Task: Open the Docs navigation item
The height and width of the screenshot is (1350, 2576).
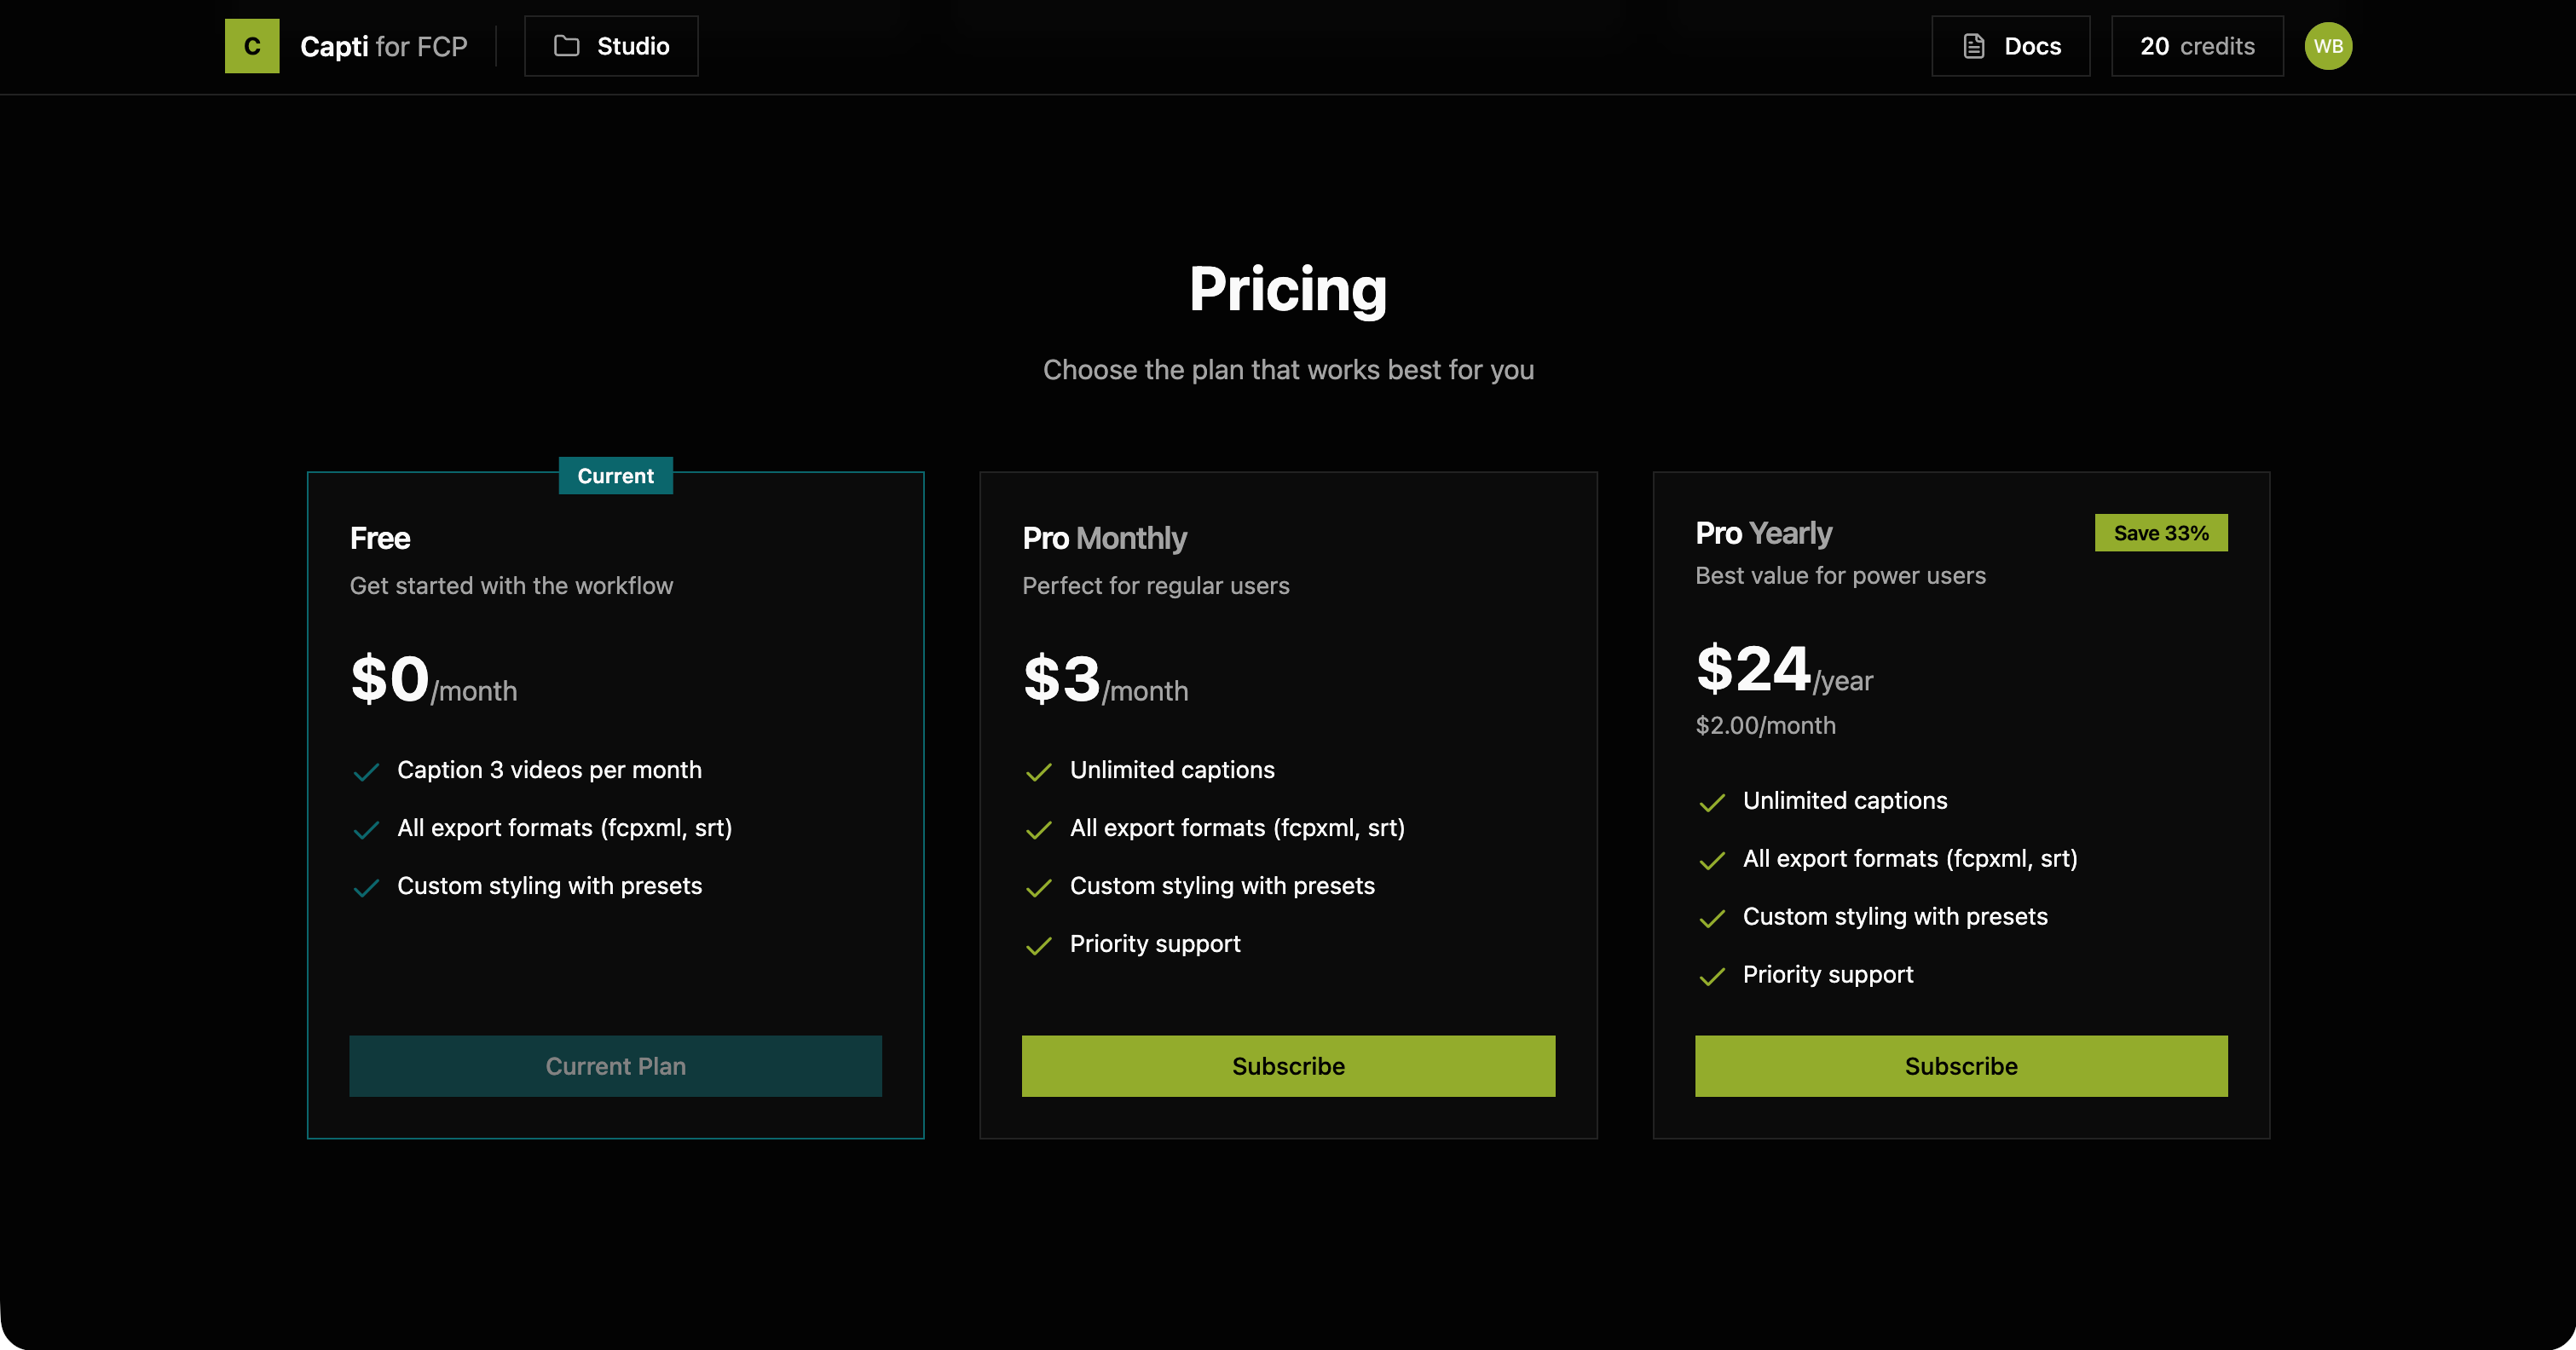Action: [2010, 46]
